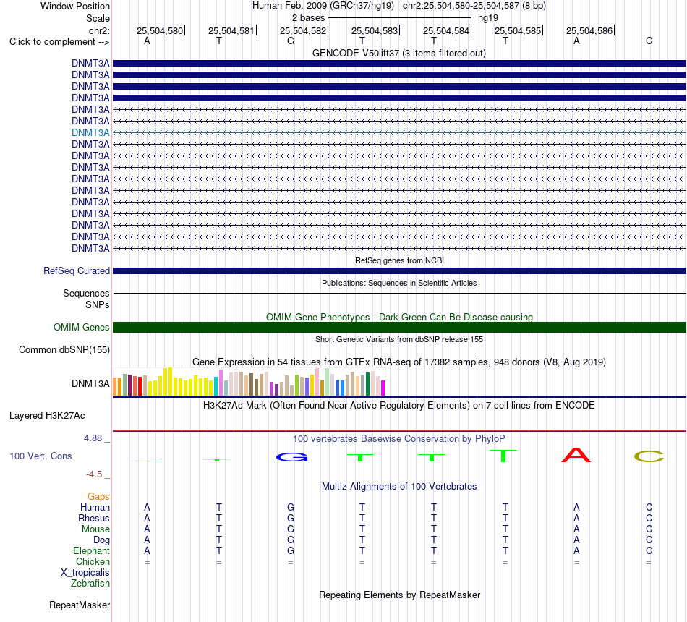
Task: Open the GTEx Gene Expression track title
Action: click(399, 362)
